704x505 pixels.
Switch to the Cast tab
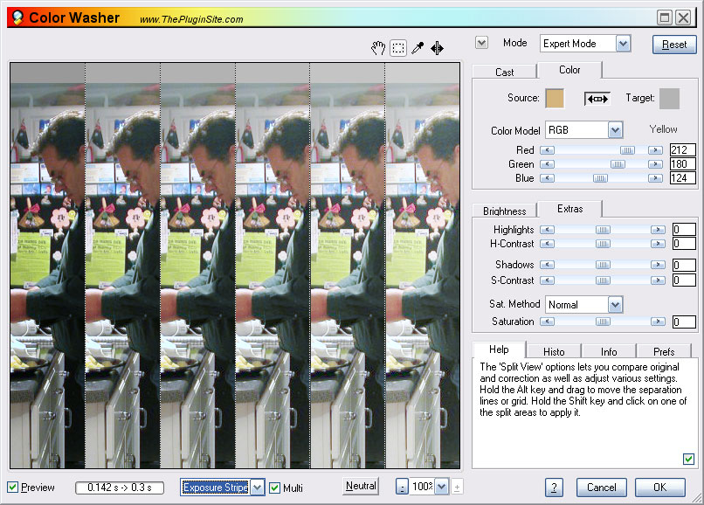point(504,72)
